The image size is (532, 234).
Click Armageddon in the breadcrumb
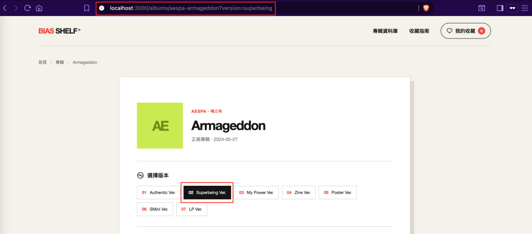[85, 62]
